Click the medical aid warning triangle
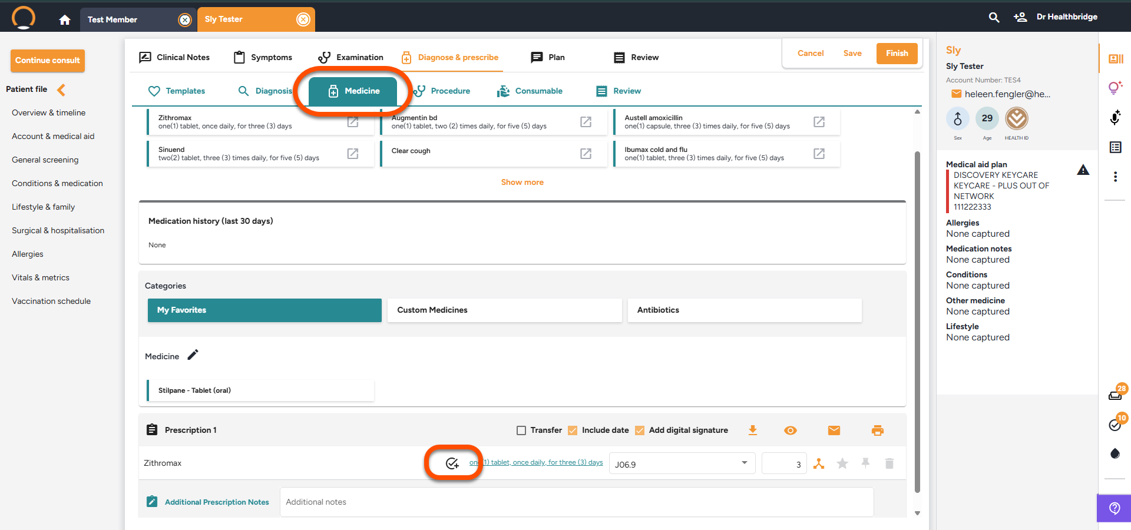 pyautogui.click(x=1083, y=170)
